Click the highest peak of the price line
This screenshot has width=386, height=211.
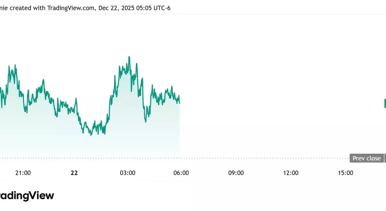point(129,57)
